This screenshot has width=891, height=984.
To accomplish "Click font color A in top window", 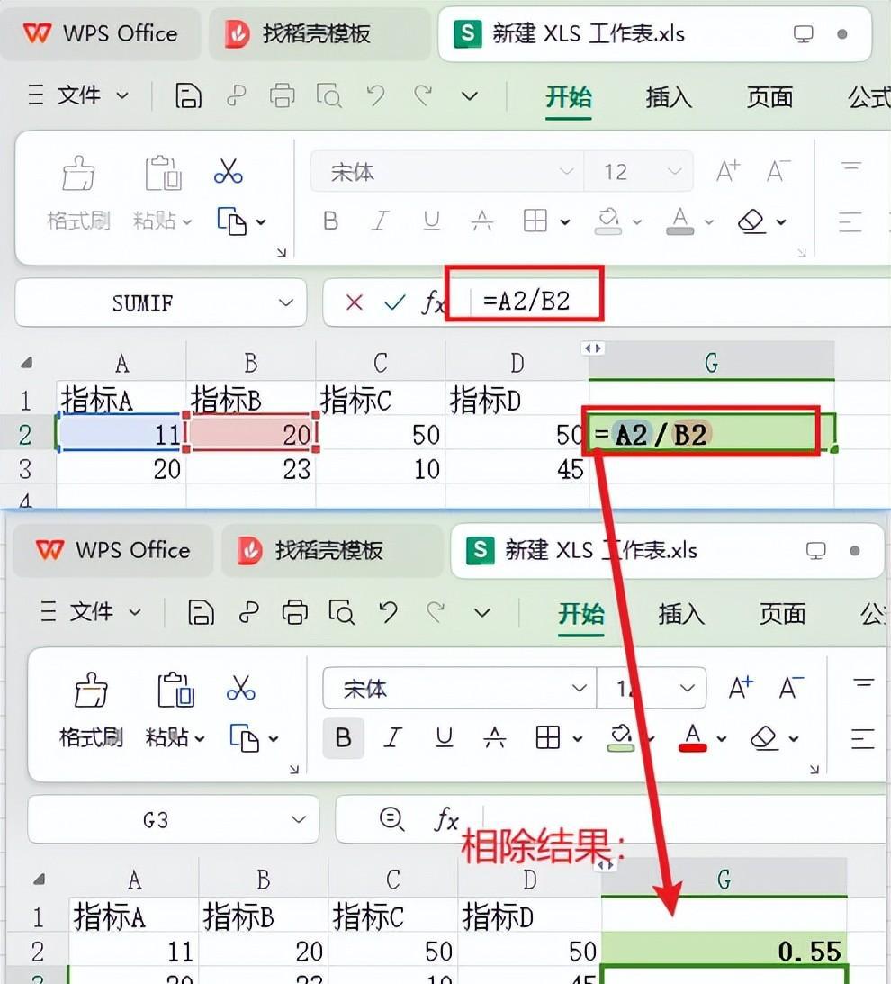I will tap(680, 221).
